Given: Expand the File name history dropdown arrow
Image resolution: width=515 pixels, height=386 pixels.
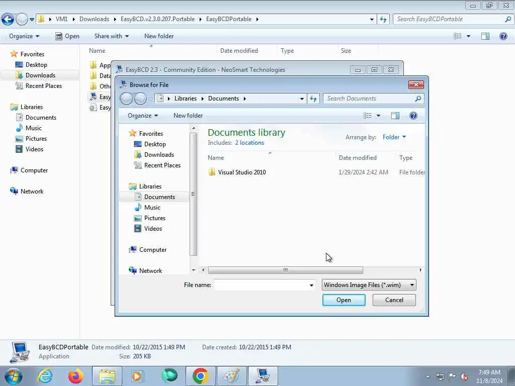Looking at the screenshot, I should 311,285.
